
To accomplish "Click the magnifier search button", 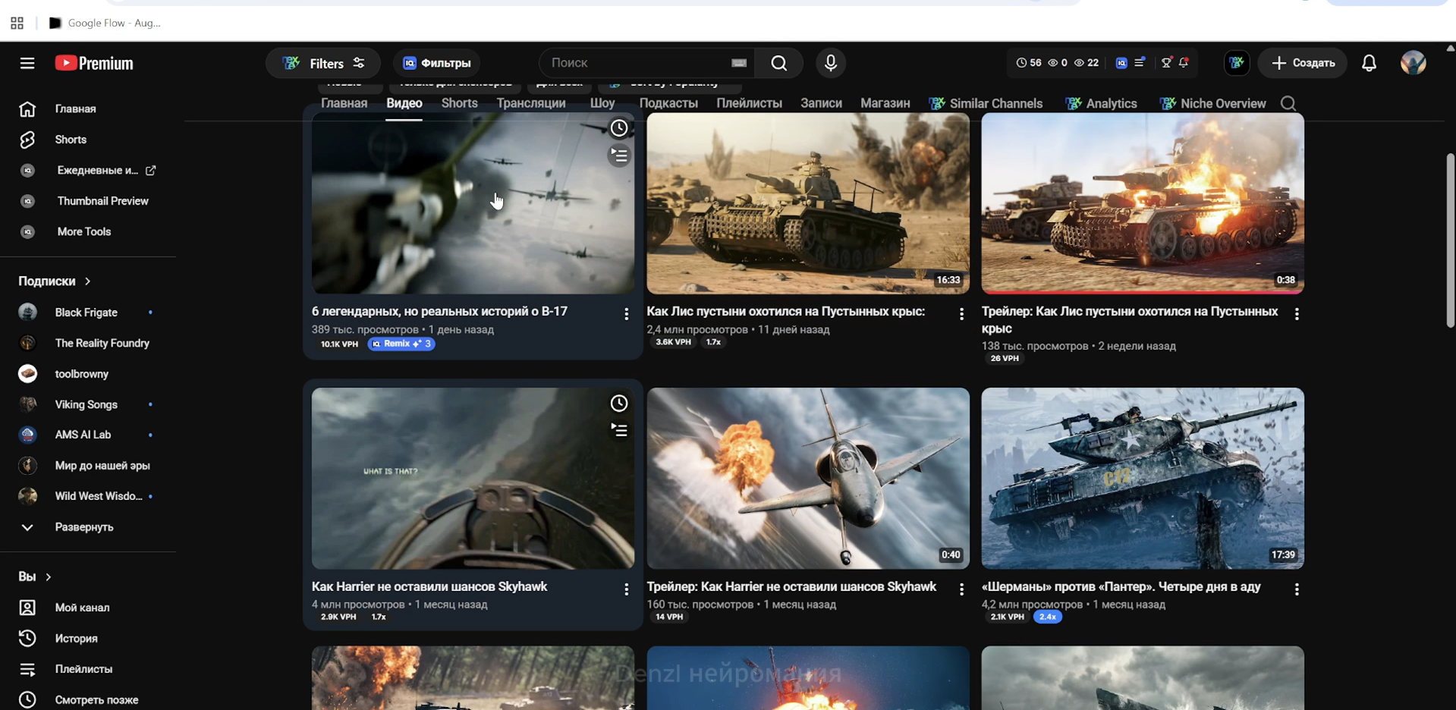I will pyautogui.click(x=779, y=63).
